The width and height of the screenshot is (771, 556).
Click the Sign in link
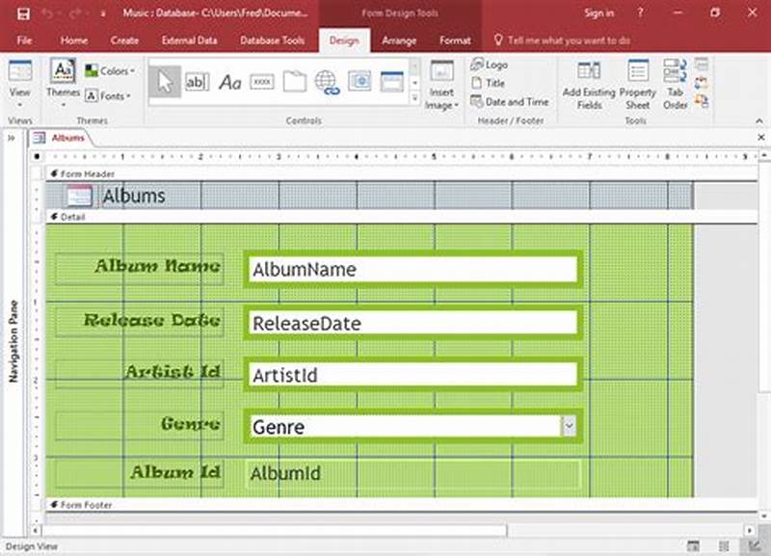(598, 13)
